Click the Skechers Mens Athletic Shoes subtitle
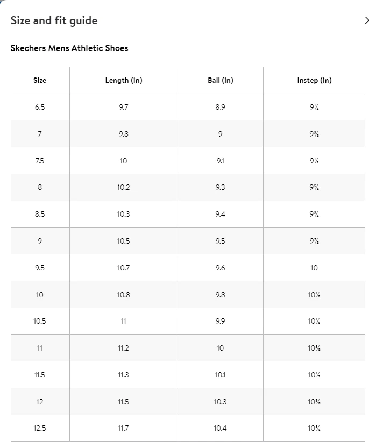369x442 pixels. 69,48
